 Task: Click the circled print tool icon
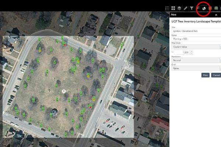coord(203,8)
